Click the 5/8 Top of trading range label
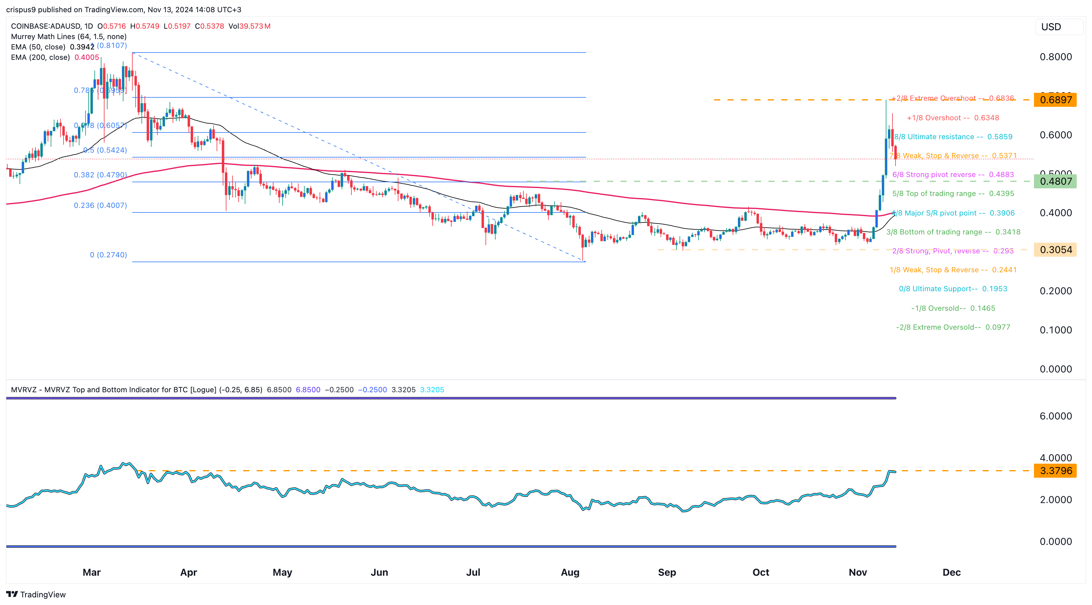The image size is (1092, 605). point(953,194)
